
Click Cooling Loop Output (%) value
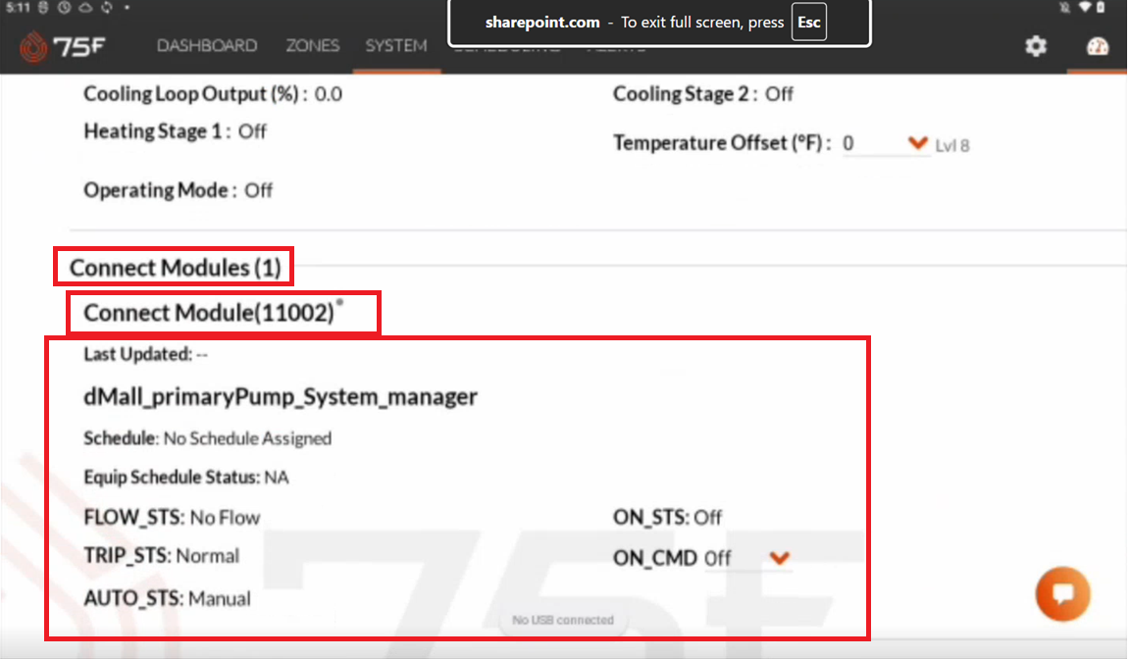pos(329,94)
